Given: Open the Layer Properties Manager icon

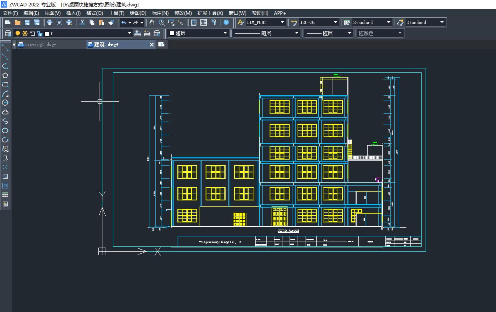Looking at the screenshot, I should tap(8, 33).
